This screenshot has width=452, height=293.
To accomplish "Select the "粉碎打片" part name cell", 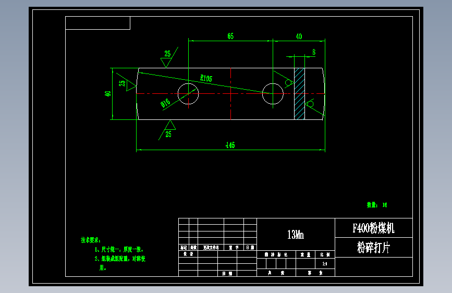I will 374,248.
